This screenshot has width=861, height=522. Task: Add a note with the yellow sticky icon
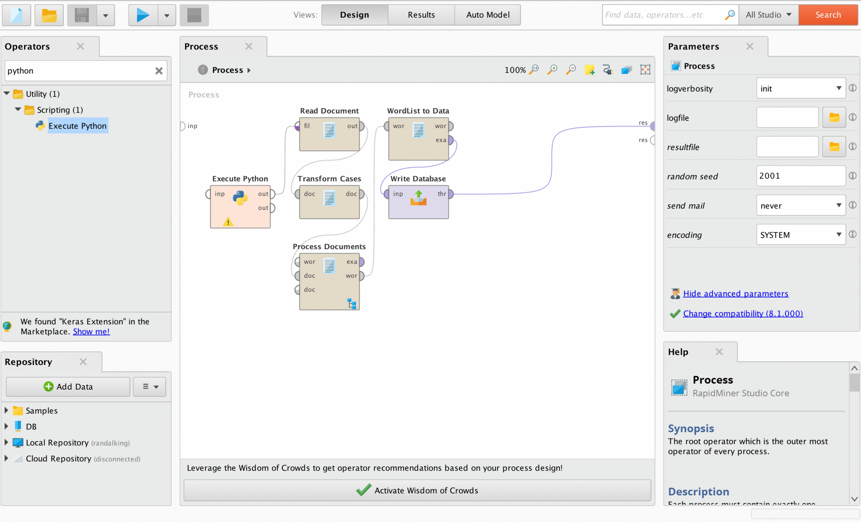tap(589, 69)
